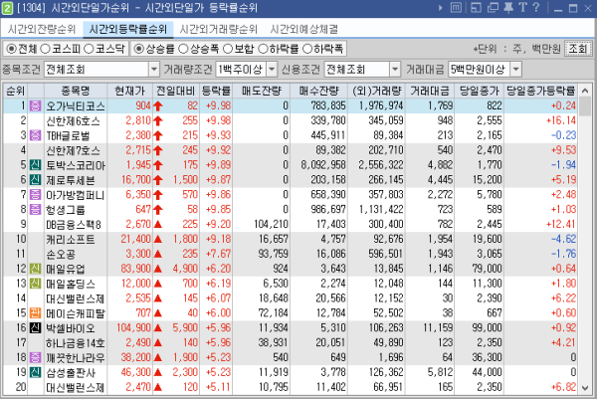Switch to 시간외등락률순위 tab
The height and width of the screenshot is (399, 597).
pyautogui.click(x=128, y=29)
